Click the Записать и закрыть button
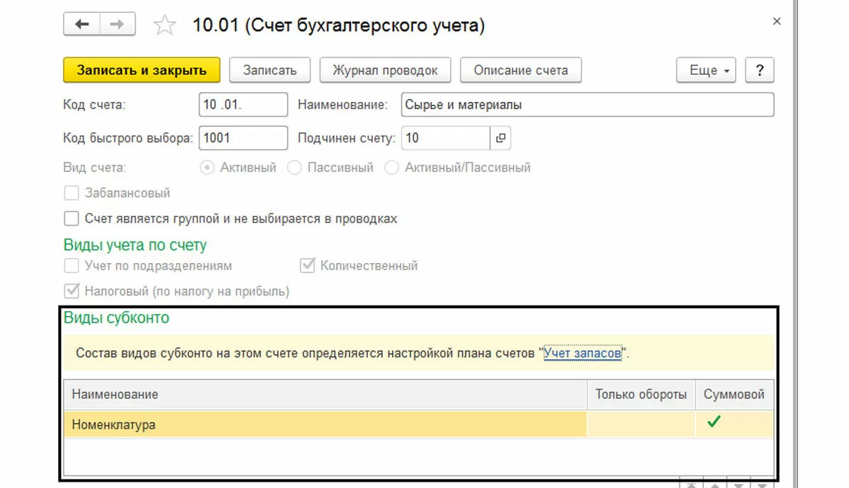Screen dimensions: 849x488 pyautogui.click(x=141, y=70)
